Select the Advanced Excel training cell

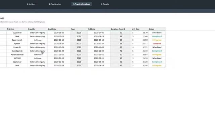pos(17,54)
